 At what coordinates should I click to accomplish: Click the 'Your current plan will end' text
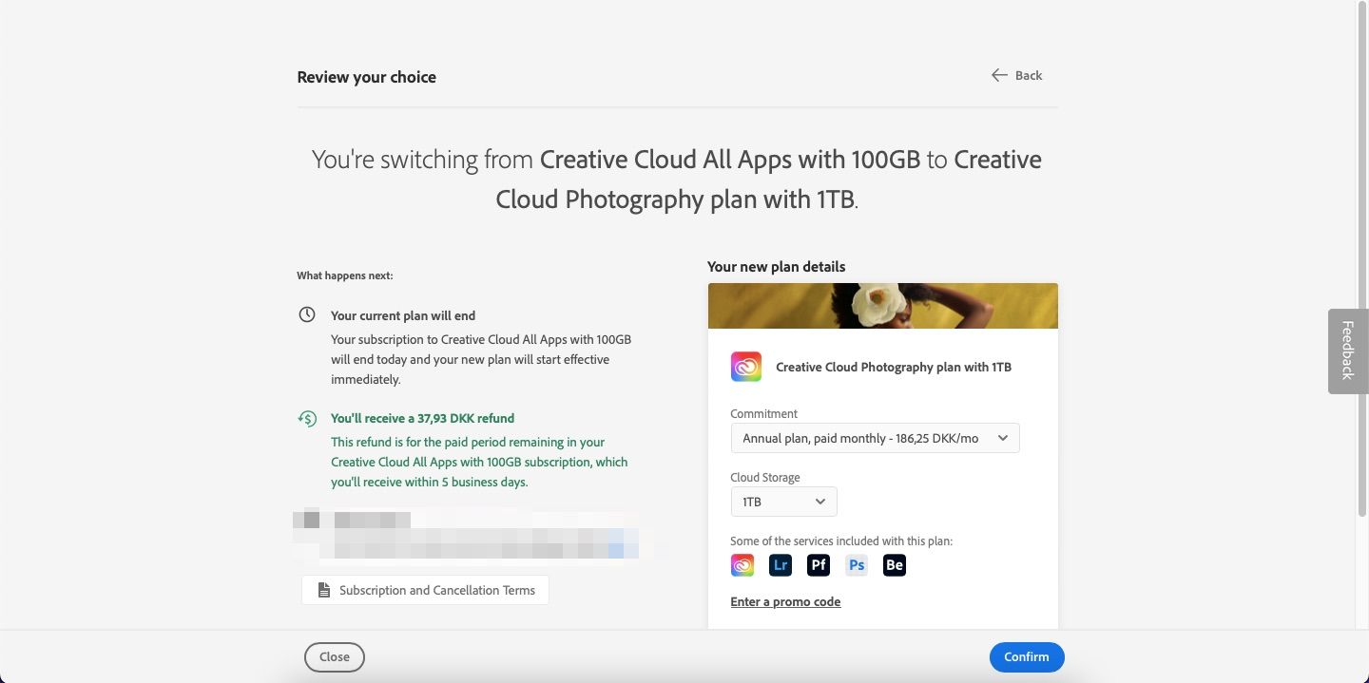point(403,315)
